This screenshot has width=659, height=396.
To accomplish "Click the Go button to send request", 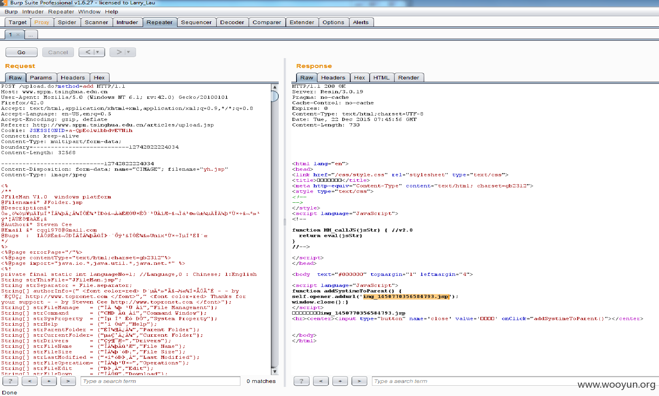I will click(21, 52).
